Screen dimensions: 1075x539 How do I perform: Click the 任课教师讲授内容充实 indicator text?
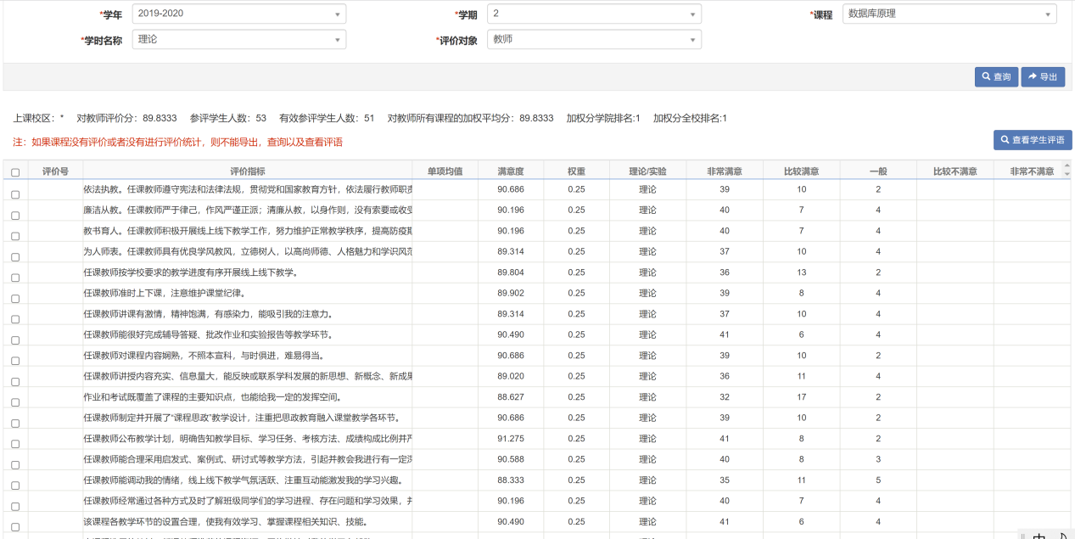tap(248, 376)
